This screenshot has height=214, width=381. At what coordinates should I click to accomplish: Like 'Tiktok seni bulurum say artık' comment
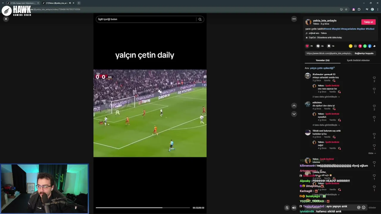coord(374,134)
